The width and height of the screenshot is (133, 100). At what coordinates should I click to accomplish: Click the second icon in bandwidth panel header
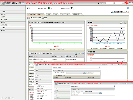tap(125, 22)
